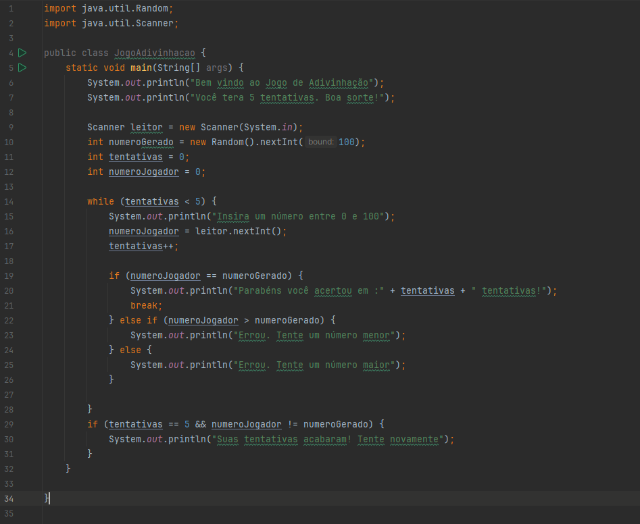Click the 'while' keyword on line 14
Viewport: 640px width, 524px height.
(101, 201)
